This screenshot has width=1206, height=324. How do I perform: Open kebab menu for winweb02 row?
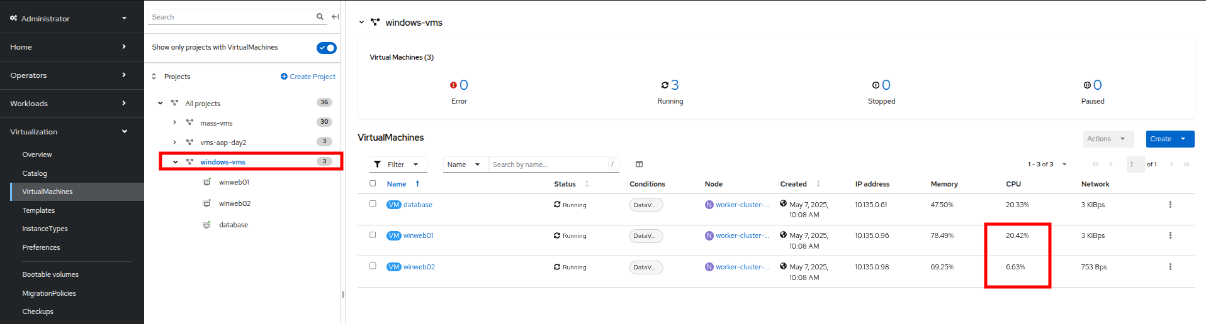point(1170,267)
